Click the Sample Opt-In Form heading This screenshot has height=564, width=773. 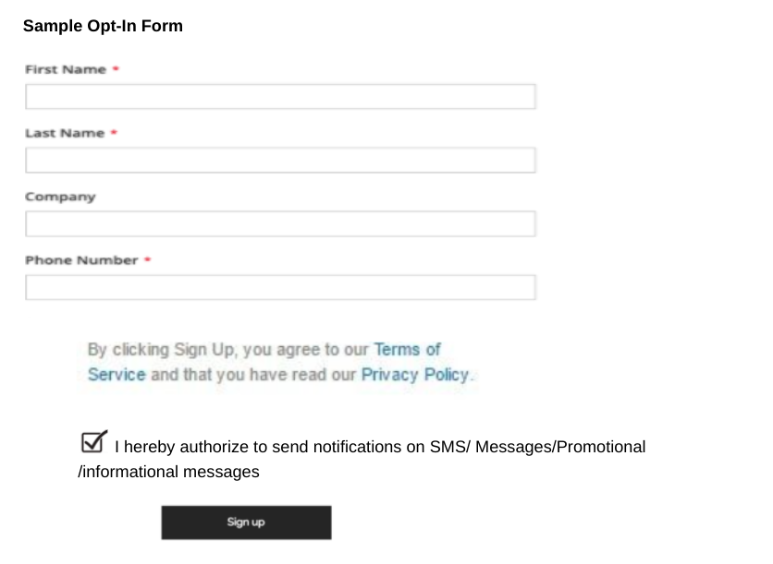104,26
